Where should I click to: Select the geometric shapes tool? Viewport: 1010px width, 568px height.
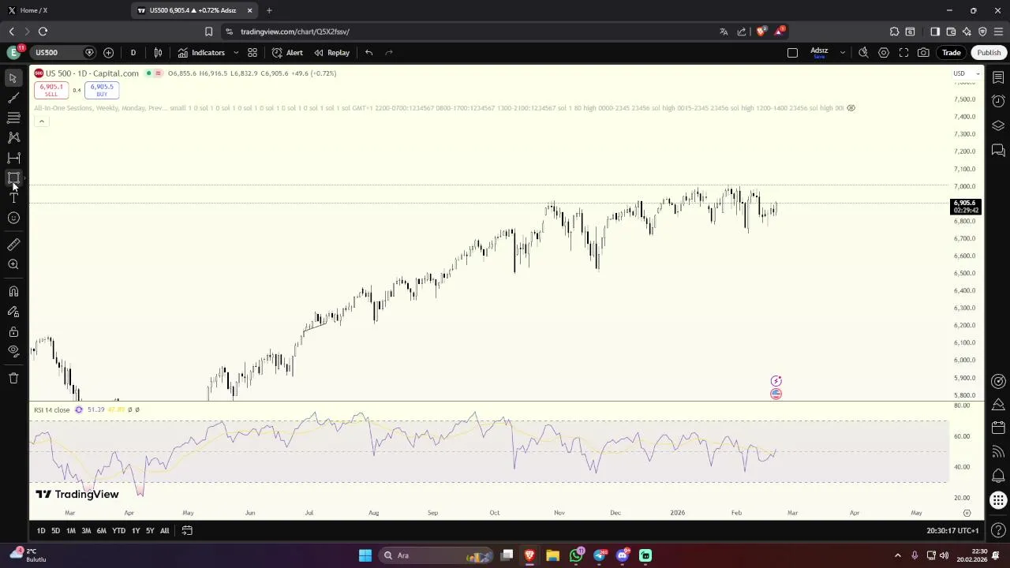13,177
